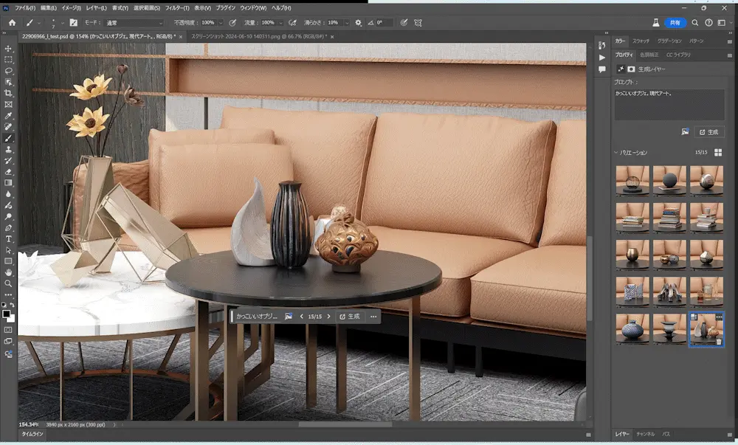Select the Zoom tool in toolbar
Screen dimensions: 738x445
(x=8, y=283)
